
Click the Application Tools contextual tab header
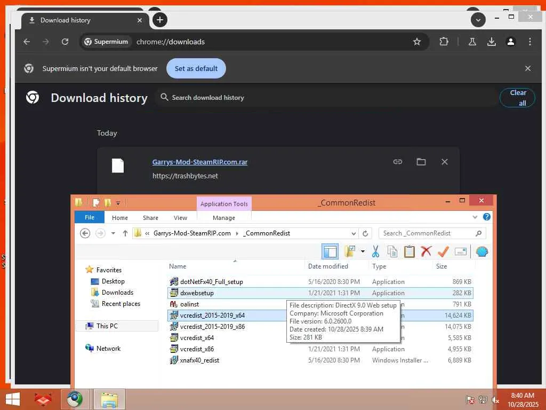pos(224,204)
